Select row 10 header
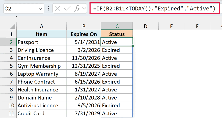The height and width of the screenshot is (118, 222). 8,105
